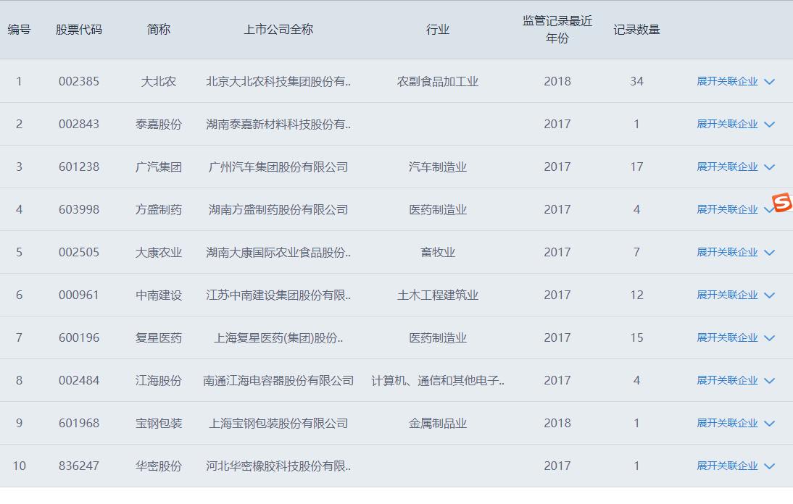This screenshot has height=504, width=793.
Task: Click short name 大康农业
Action: [158, 252]
